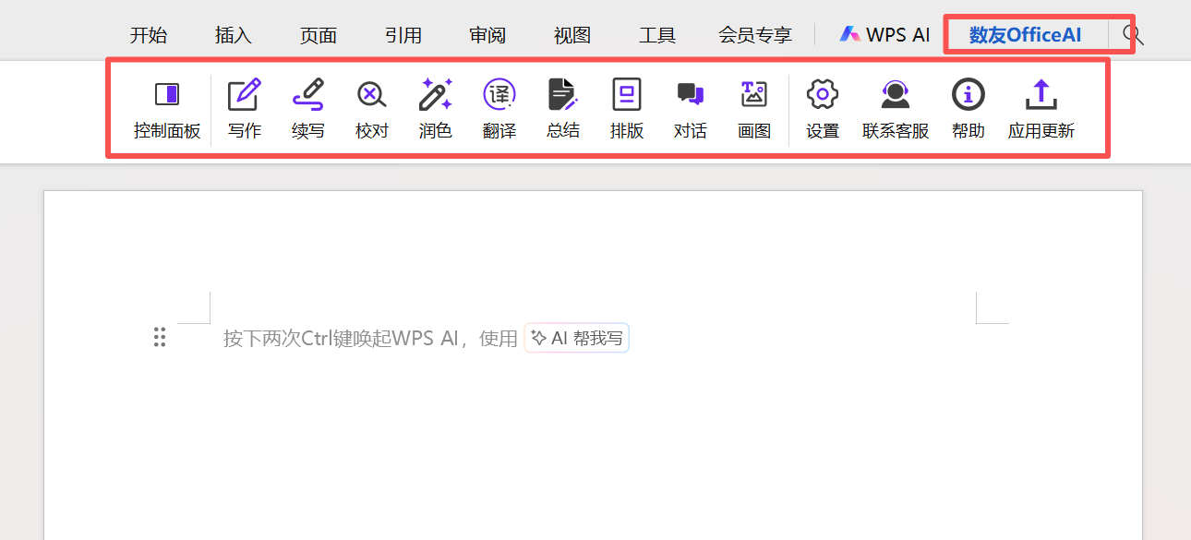Open the 翻译 translate tool

point(499,109)
